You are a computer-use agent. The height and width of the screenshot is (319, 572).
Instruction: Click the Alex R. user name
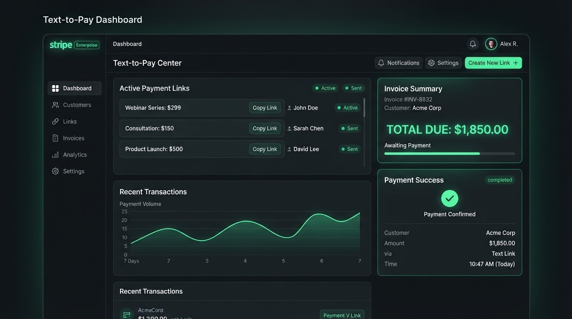(x=509, y=44)
